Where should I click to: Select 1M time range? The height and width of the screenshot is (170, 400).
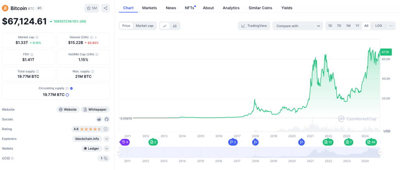pyautogui.click(x=348, y=26)
